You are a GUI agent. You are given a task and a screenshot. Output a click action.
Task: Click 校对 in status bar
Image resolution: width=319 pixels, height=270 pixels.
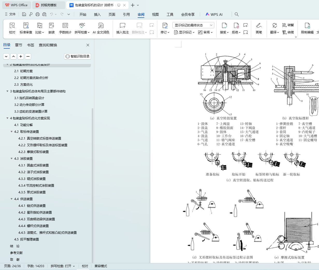[85, 266]
